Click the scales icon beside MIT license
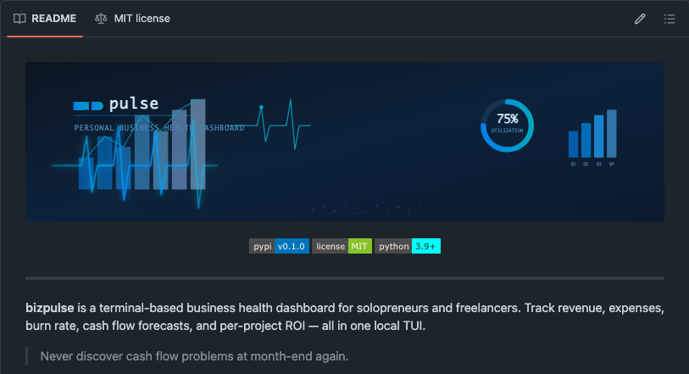Image resolution: width=689 pixels, height=374 pixels. [101, 19]
